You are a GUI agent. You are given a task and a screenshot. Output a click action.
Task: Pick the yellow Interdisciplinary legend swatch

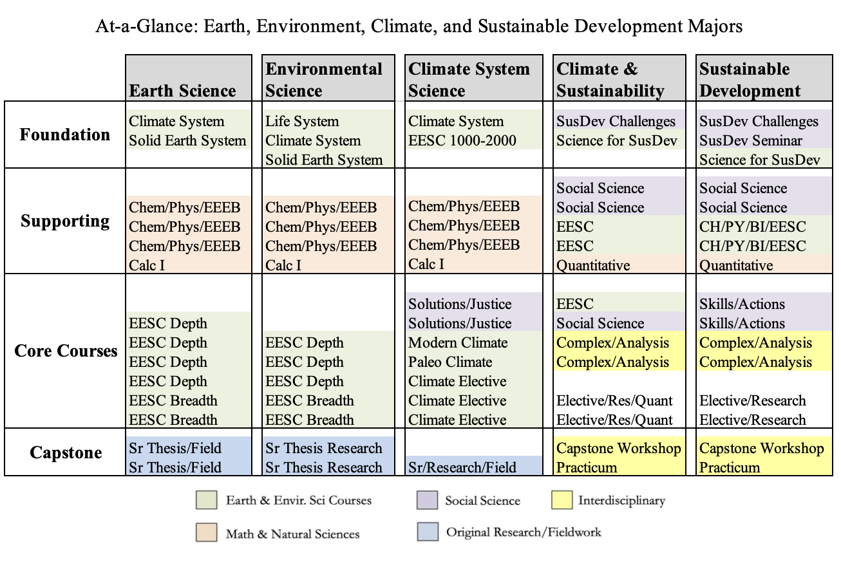[562, 500]
